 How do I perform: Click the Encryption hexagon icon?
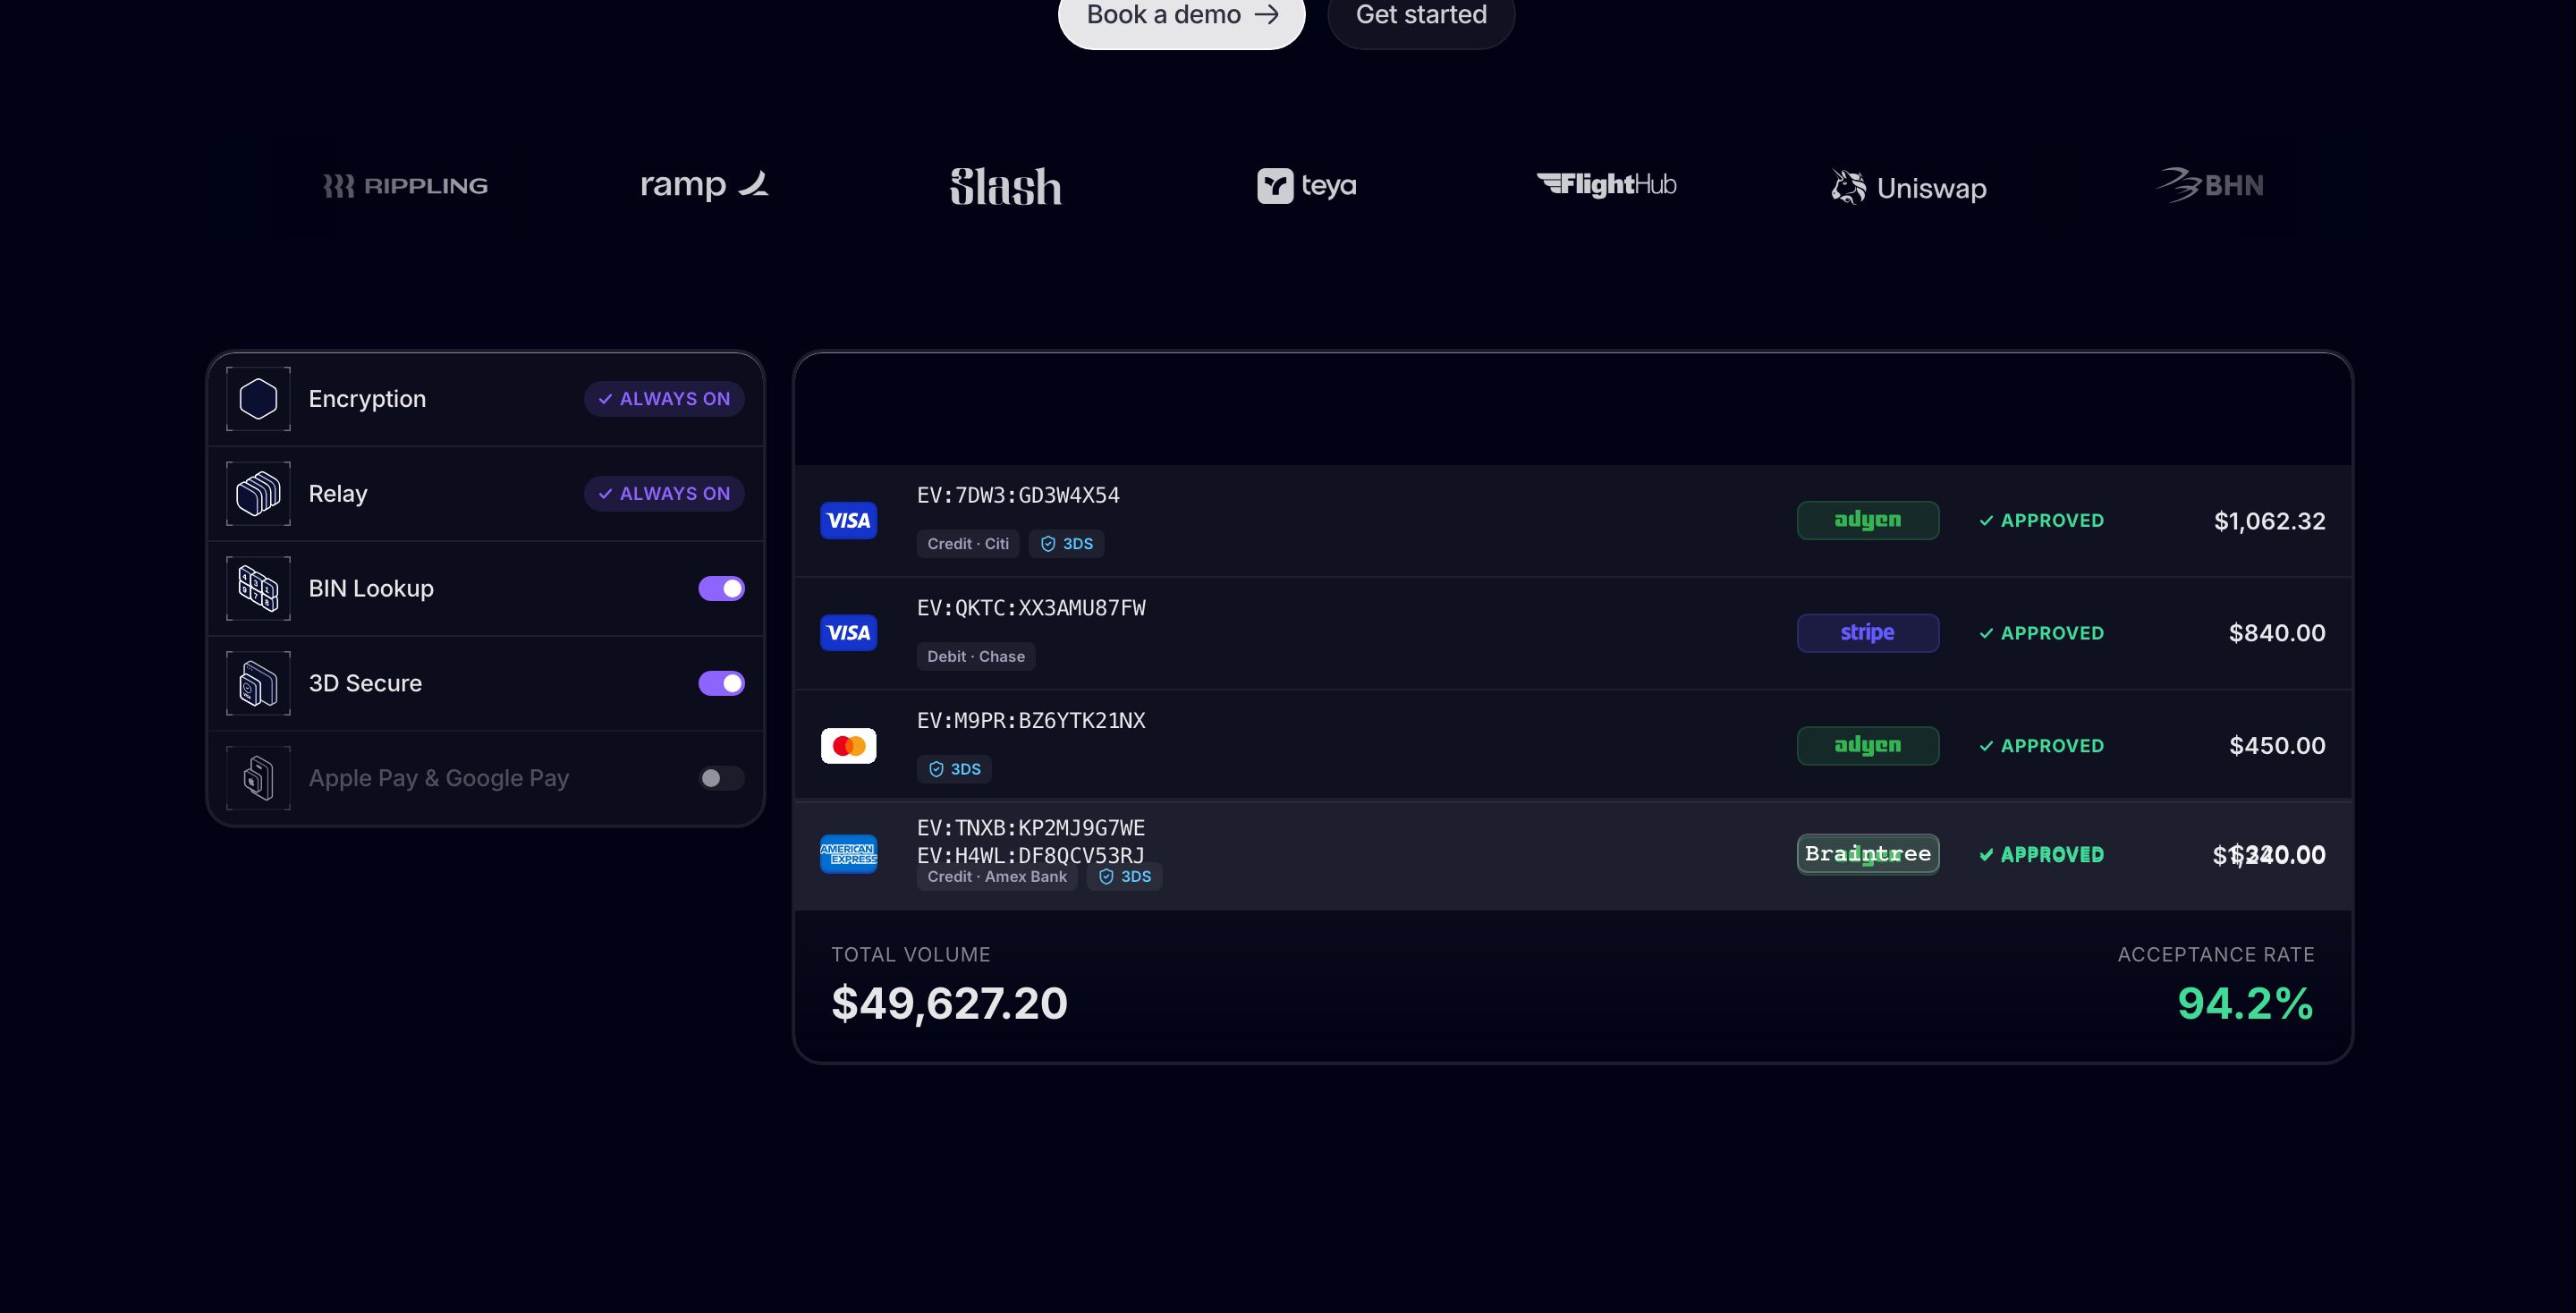[258, 399]
